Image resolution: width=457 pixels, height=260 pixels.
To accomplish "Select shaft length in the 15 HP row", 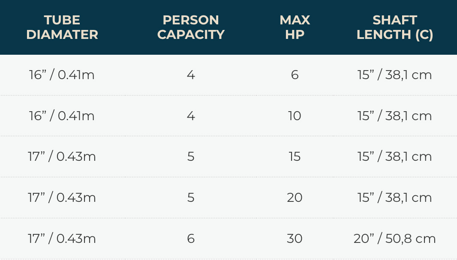I will pyautogui.click(x=395, y=157).
